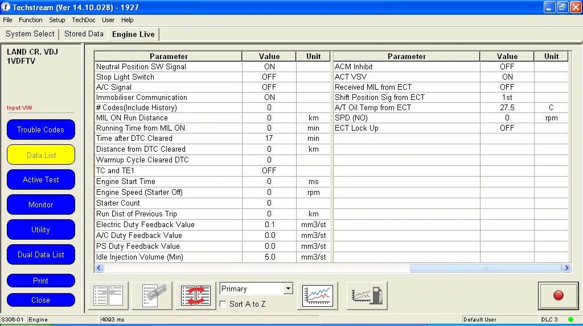This screenshot has width=583, height=326.
Task: Open the Help menu
Action: pyautogui.click(x=127, y=20)
